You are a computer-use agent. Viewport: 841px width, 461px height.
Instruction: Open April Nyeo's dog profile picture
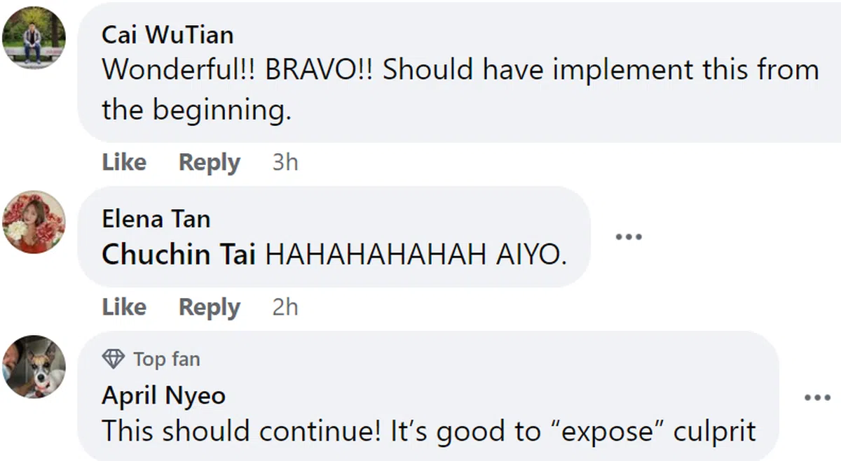click(34, 367)
